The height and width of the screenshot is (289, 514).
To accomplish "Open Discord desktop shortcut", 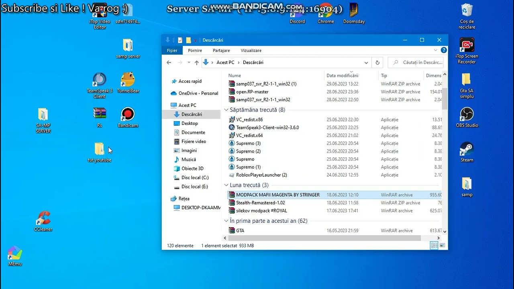I will pos(297,14).
